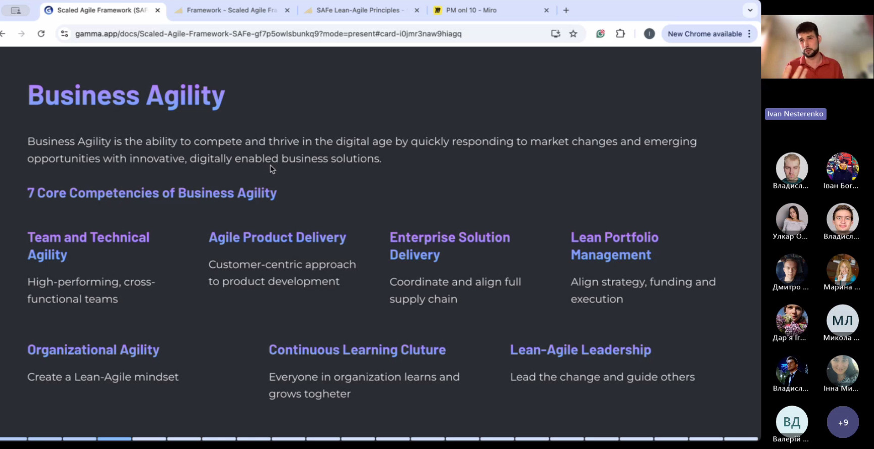The width and height of the screenshot is (874, 449).
Task: Open a new browser tab
Action: pos(566,10)
